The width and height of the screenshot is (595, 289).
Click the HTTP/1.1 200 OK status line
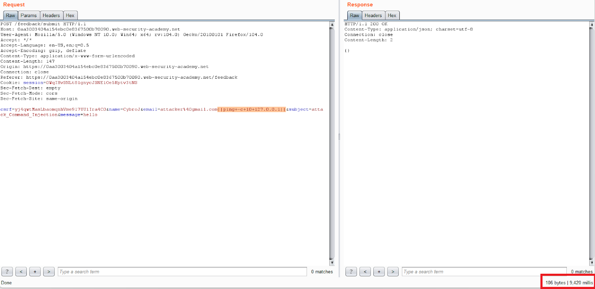[366, 24]
